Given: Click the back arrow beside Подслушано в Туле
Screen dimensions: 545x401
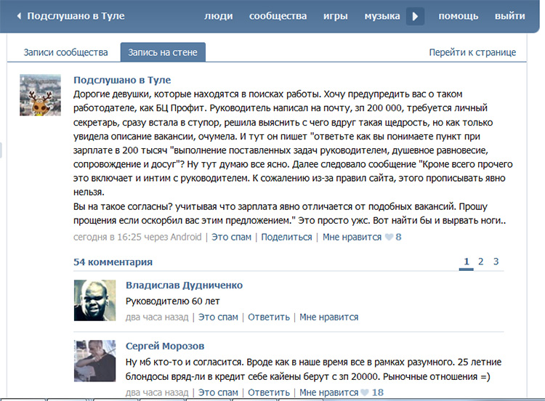Looking at the screenshot, I should [19, 16].
